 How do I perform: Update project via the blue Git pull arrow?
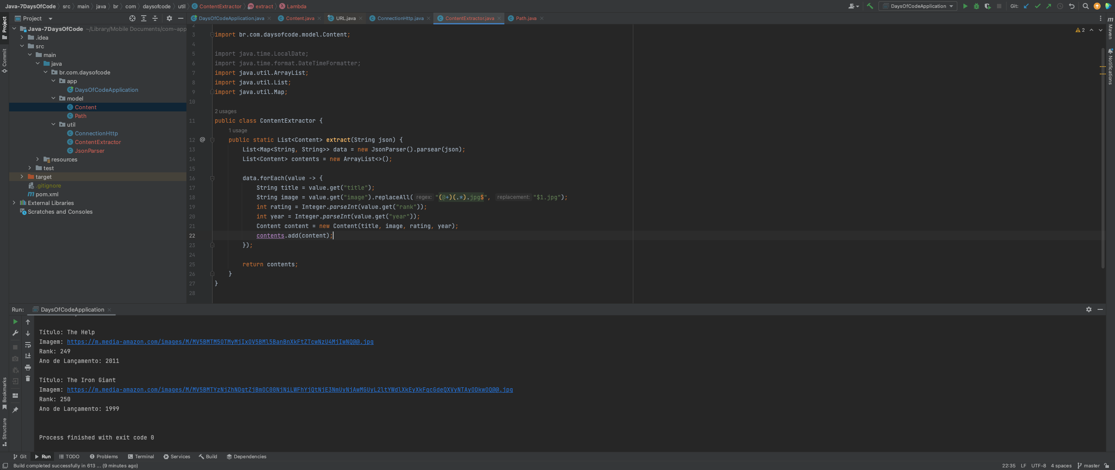[x=1026, y=6]
